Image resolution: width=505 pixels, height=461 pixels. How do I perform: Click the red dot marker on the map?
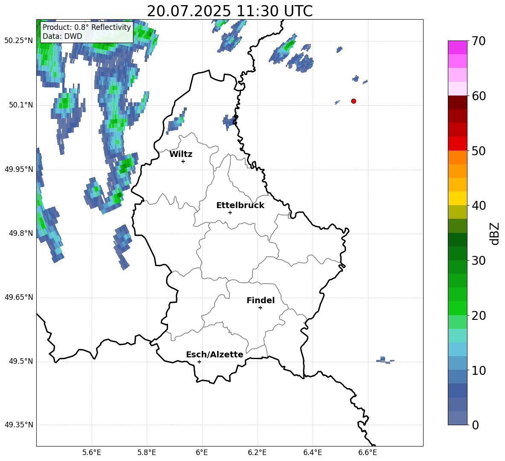click(x=354, y=101)
